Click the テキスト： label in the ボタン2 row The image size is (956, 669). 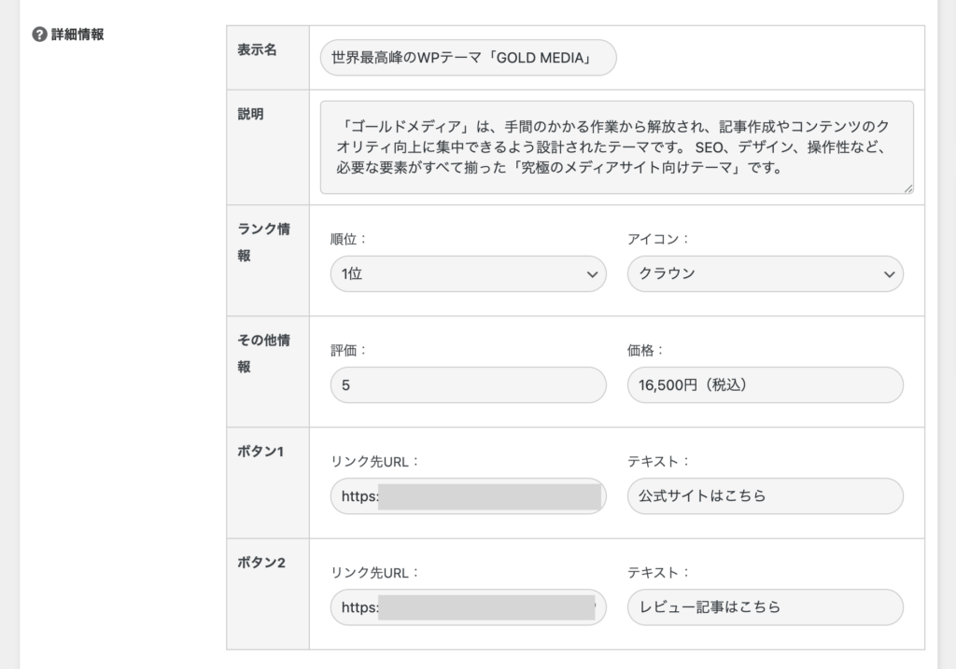point(658,573)
